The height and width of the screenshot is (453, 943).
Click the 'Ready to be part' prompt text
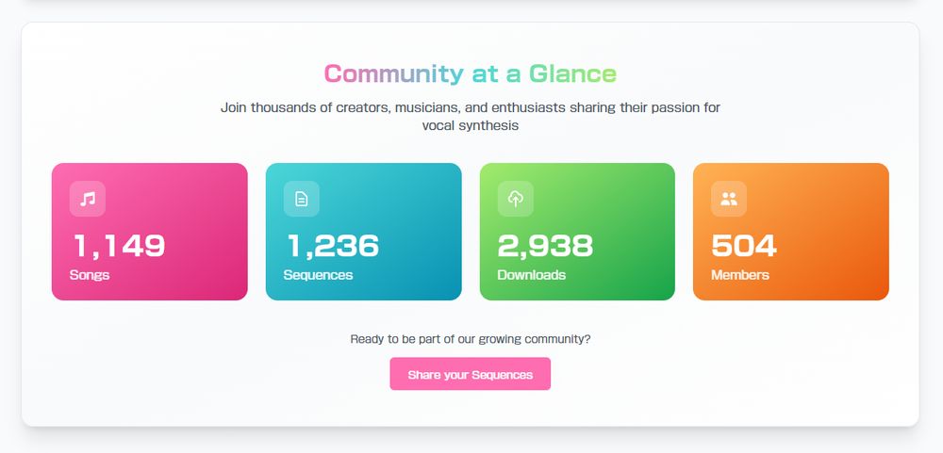(471, 339)
